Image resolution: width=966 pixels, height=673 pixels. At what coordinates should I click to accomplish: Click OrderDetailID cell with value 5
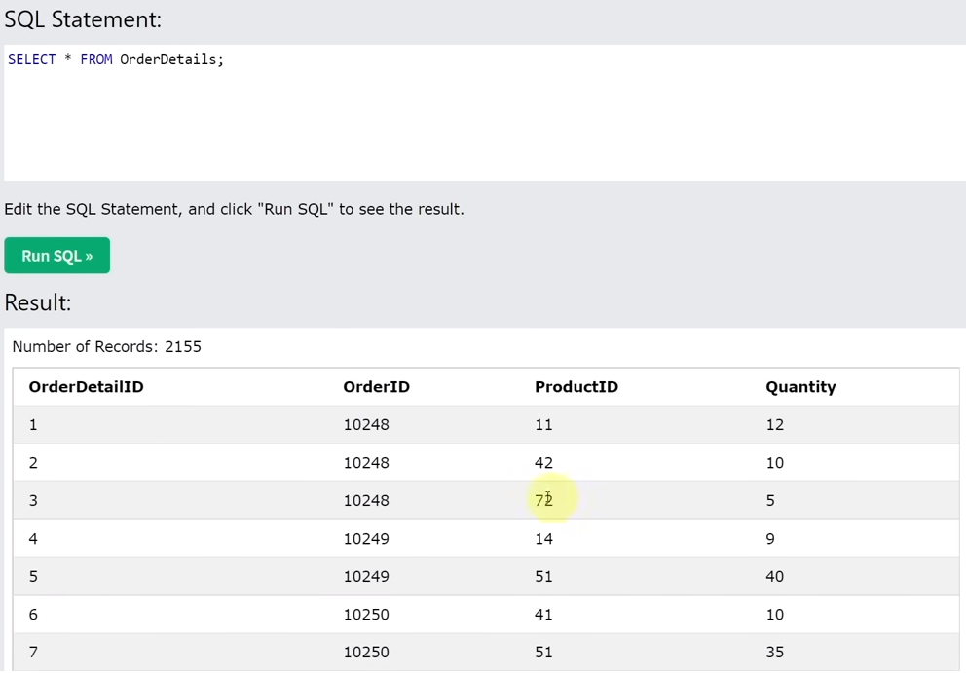pyautogui.click(x=33, y=577)
